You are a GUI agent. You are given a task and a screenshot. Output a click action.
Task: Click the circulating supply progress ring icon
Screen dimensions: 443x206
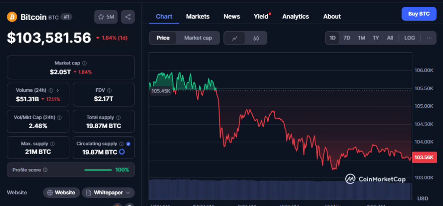pos(122,152)
